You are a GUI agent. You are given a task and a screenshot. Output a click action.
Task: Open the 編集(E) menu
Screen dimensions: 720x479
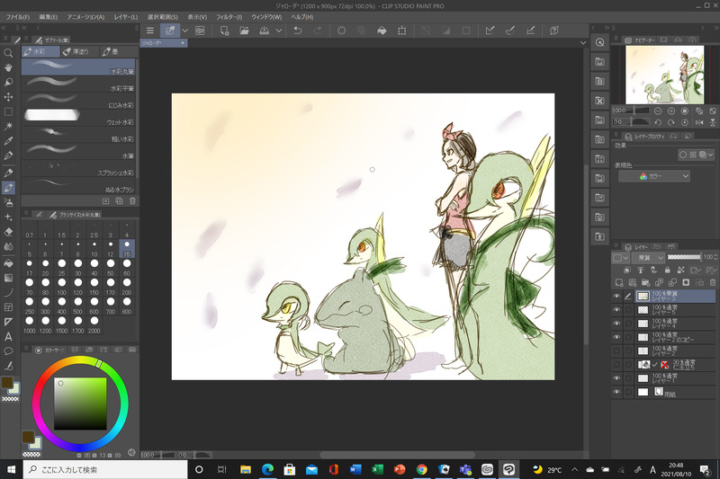49,17
